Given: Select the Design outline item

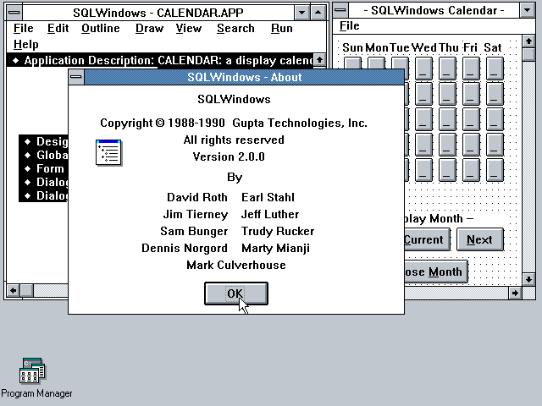Looking at the screenshot, I should tap(44, 141).
